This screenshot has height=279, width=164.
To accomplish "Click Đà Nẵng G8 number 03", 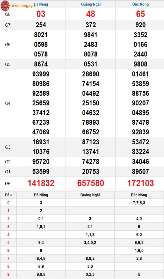I will click(41, 14).
